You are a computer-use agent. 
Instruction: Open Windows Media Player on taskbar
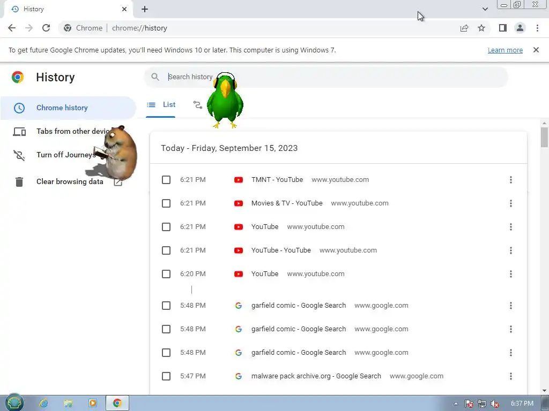tap(92, 403)
